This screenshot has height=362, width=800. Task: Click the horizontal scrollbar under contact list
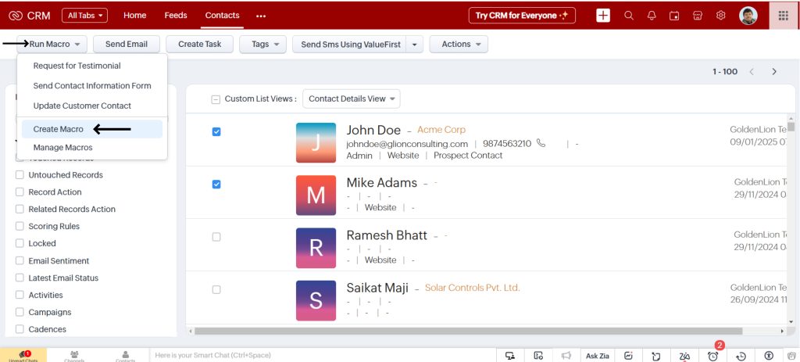pos(469,331)
